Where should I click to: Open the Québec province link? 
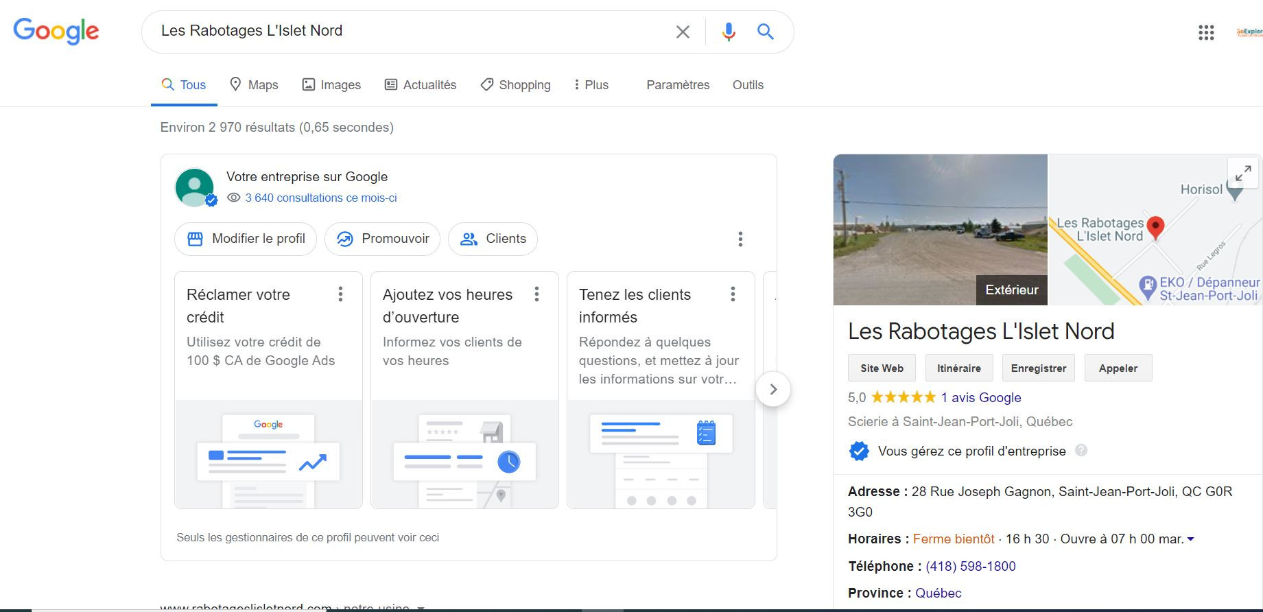pos(939,593)
